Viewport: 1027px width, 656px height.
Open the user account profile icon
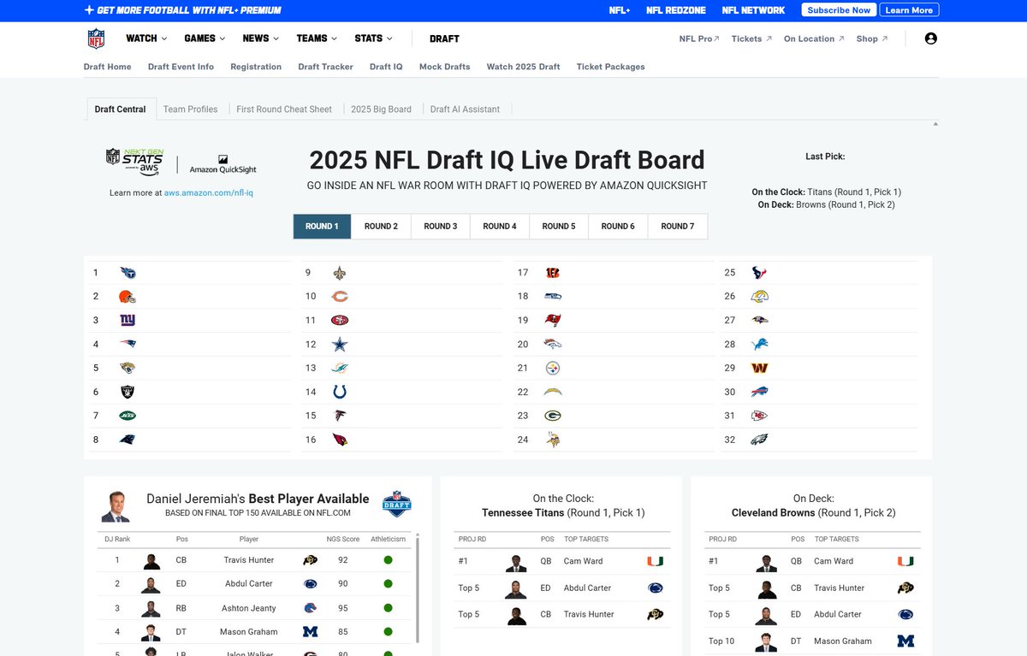pyautogui.click(x=931, y=38)
